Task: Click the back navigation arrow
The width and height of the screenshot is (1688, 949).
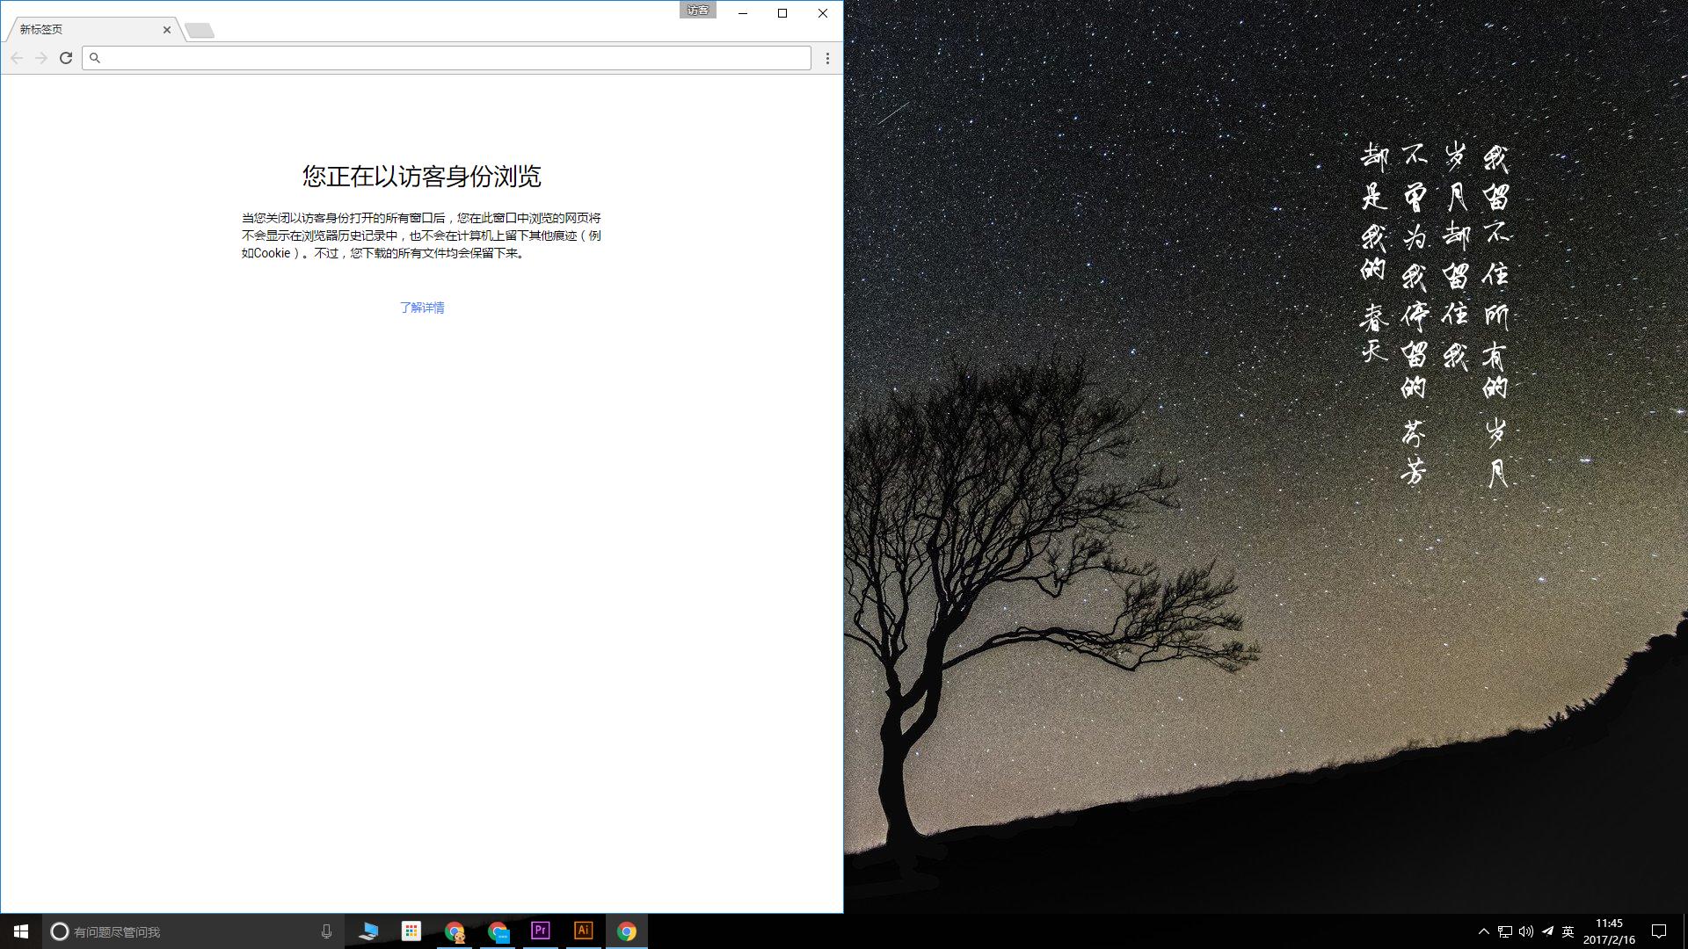Action: click(x=18, y=58)
